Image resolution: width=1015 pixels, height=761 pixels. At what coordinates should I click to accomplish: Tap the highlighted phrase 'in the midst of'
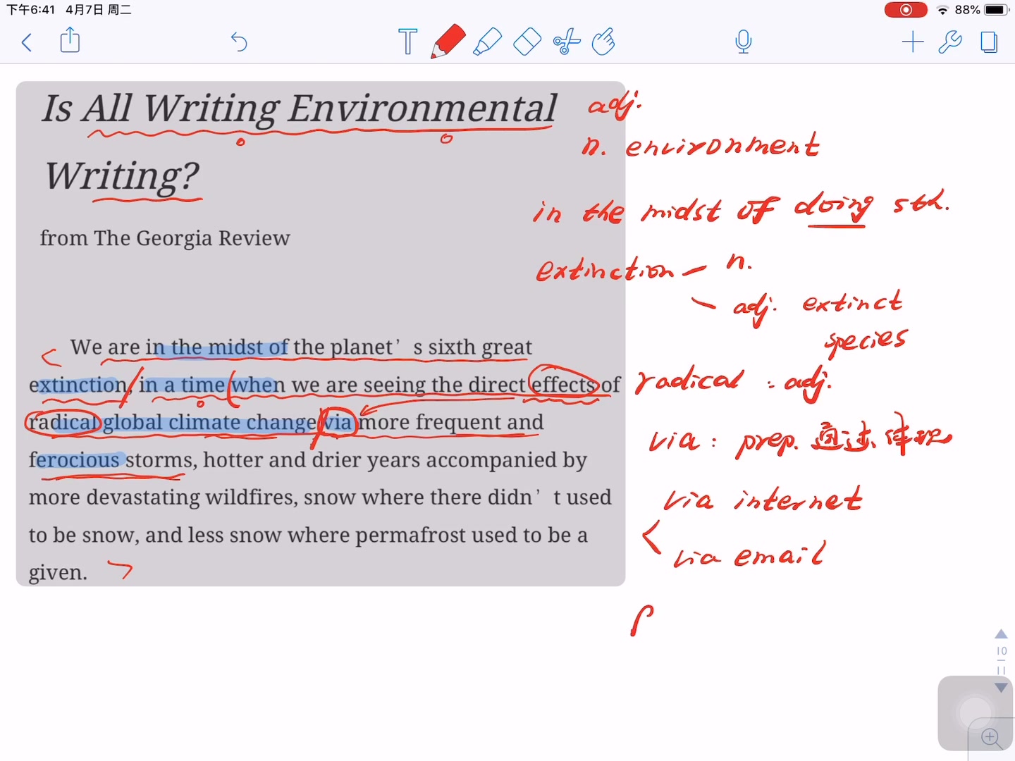coord(217,347)
